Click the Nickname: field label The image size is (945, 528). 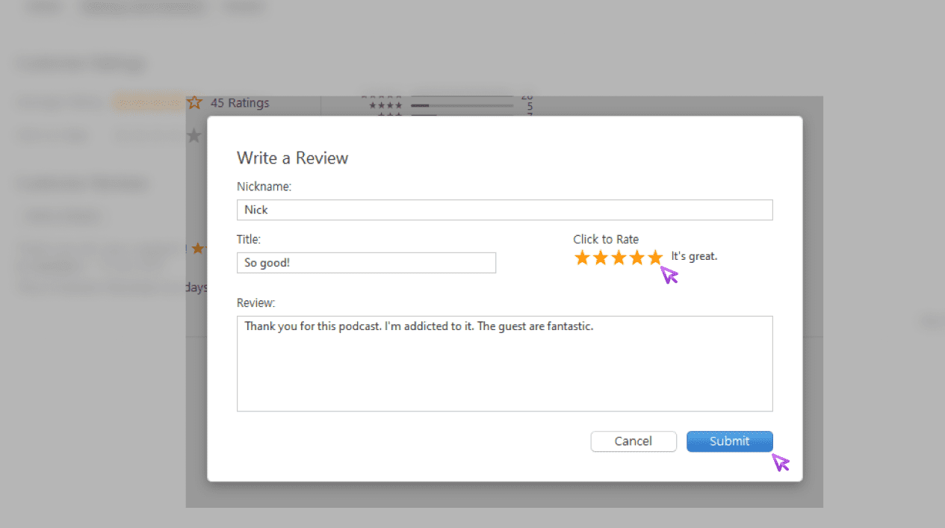tap(264, 187)
